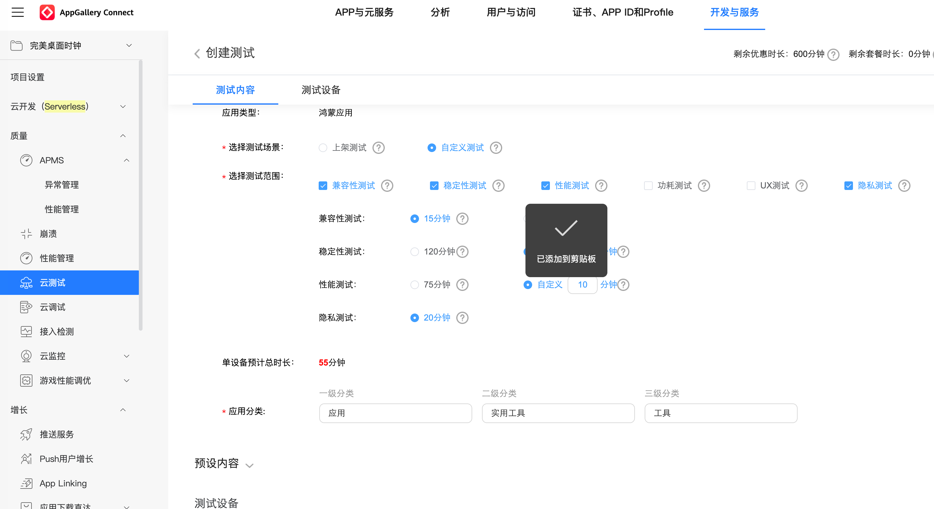Click help icon next to 15分钟
The width and height of the screenshot is (934, 509).
[462, 219]
